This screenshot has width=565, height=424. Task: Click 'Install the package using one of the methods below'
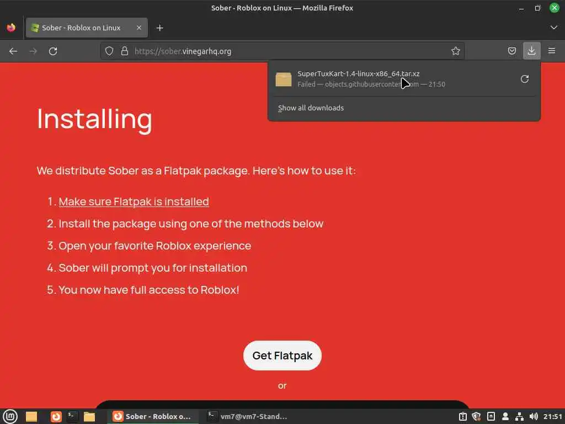coord(191,224)
